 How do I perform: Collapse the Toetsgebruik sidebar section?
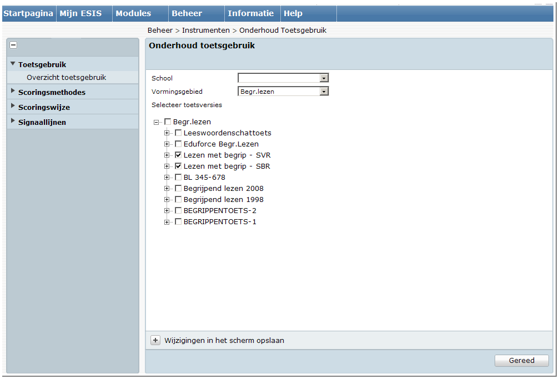pyautogui.click(x=13, y=64)
